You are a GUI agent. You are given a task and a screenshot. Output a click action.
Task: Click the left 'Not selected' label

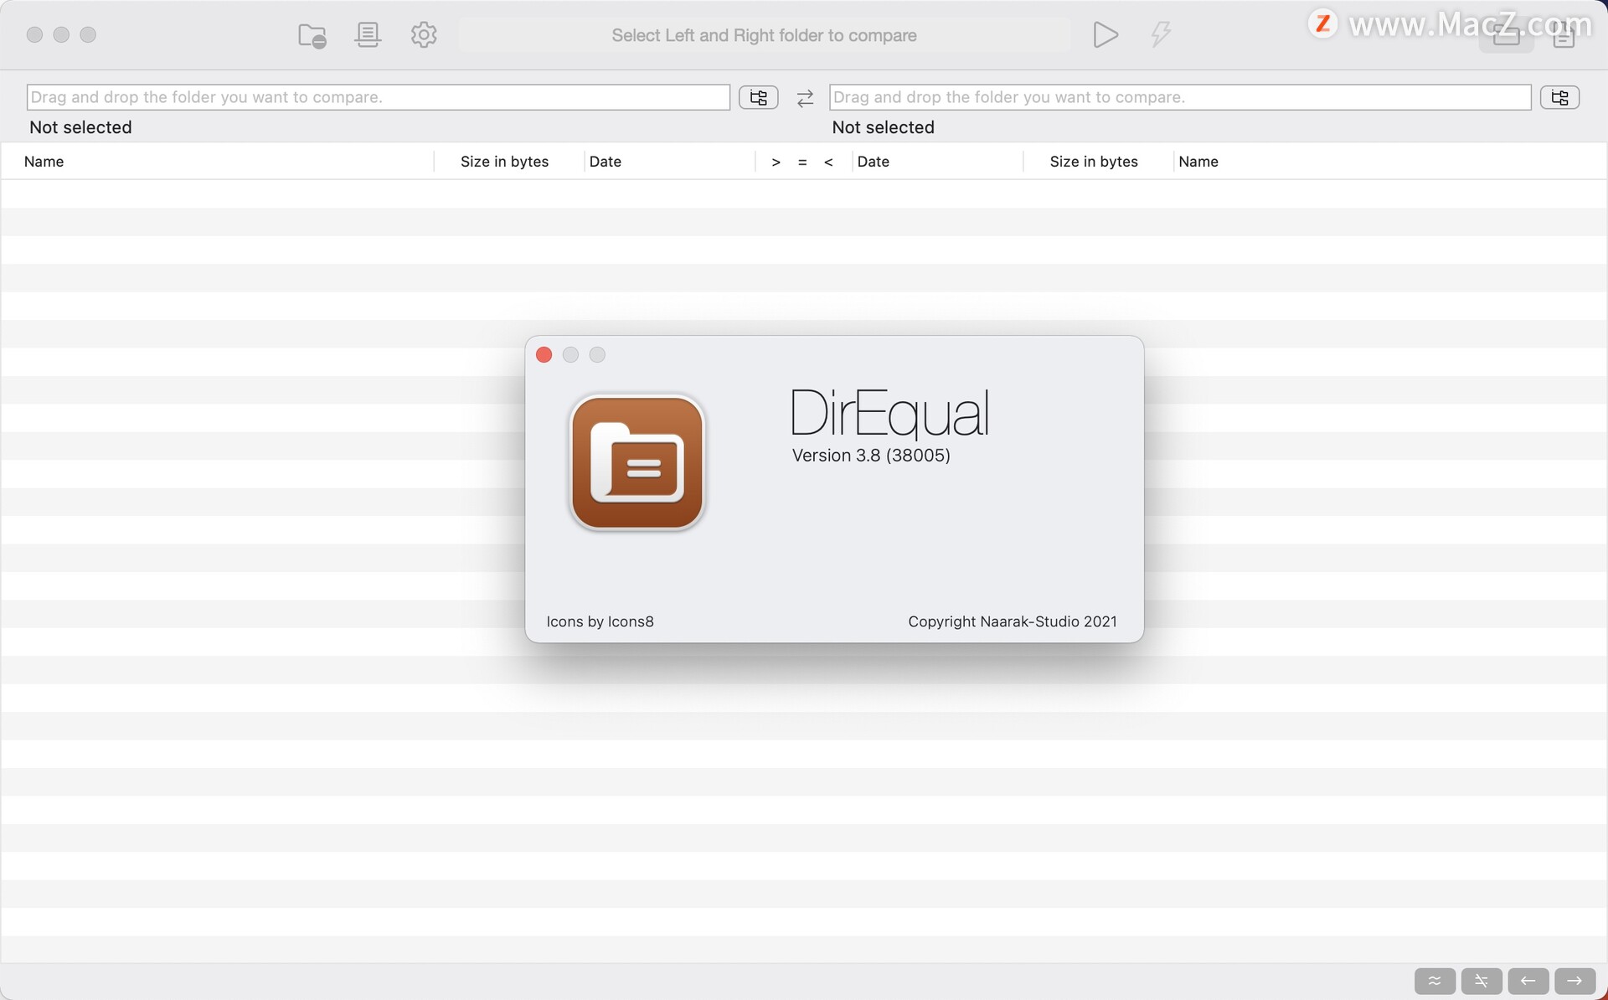click(x=80, y=127)
